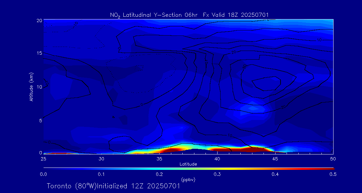Click color scale label "0.1"
The height and width of the screenshot is (193, 362).
tap(102, 175)
